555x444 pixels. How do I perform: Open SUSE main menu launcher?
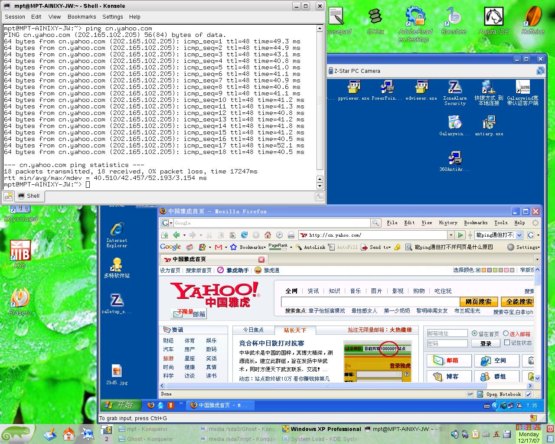click(17, 434)
